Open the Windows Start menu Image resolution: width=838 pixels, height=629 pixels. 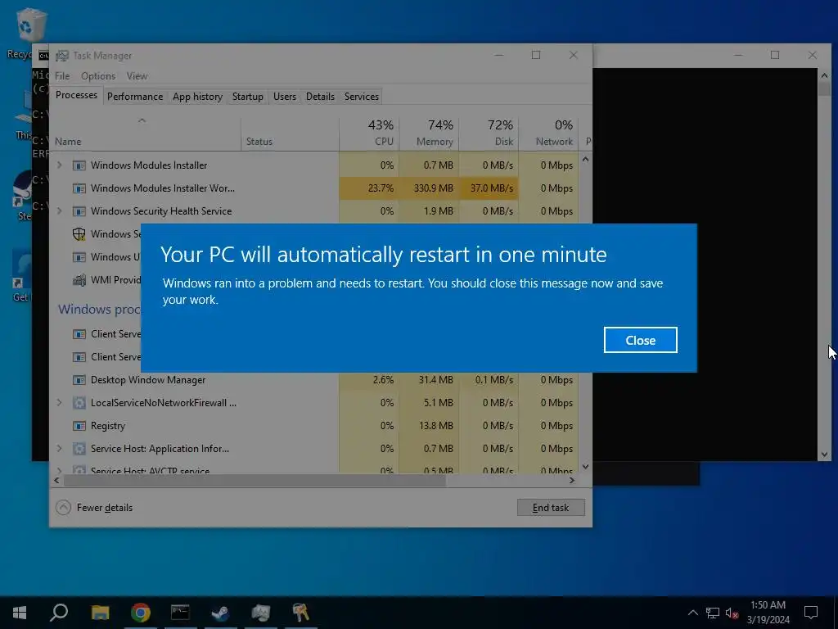coord(20,613)
